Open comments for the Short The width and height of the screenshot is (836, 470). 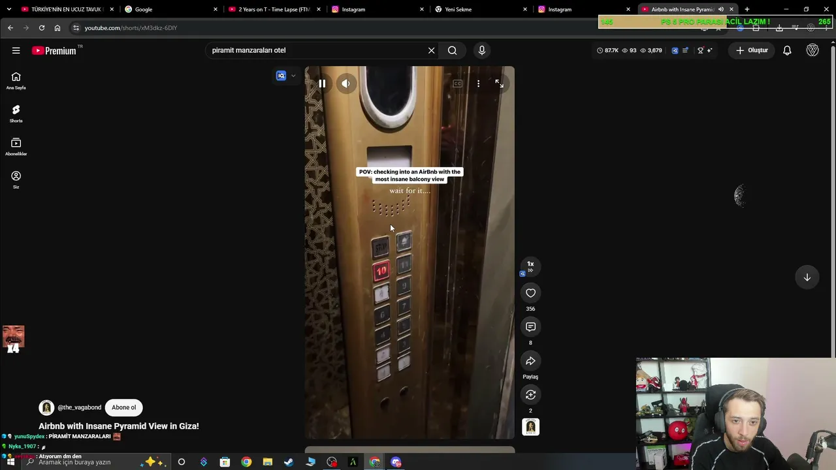(x=530, y=327)
